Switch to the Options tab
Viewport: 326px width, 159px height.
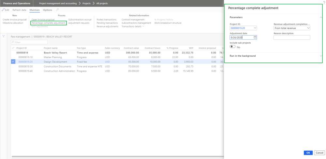[x=48, y=10]
